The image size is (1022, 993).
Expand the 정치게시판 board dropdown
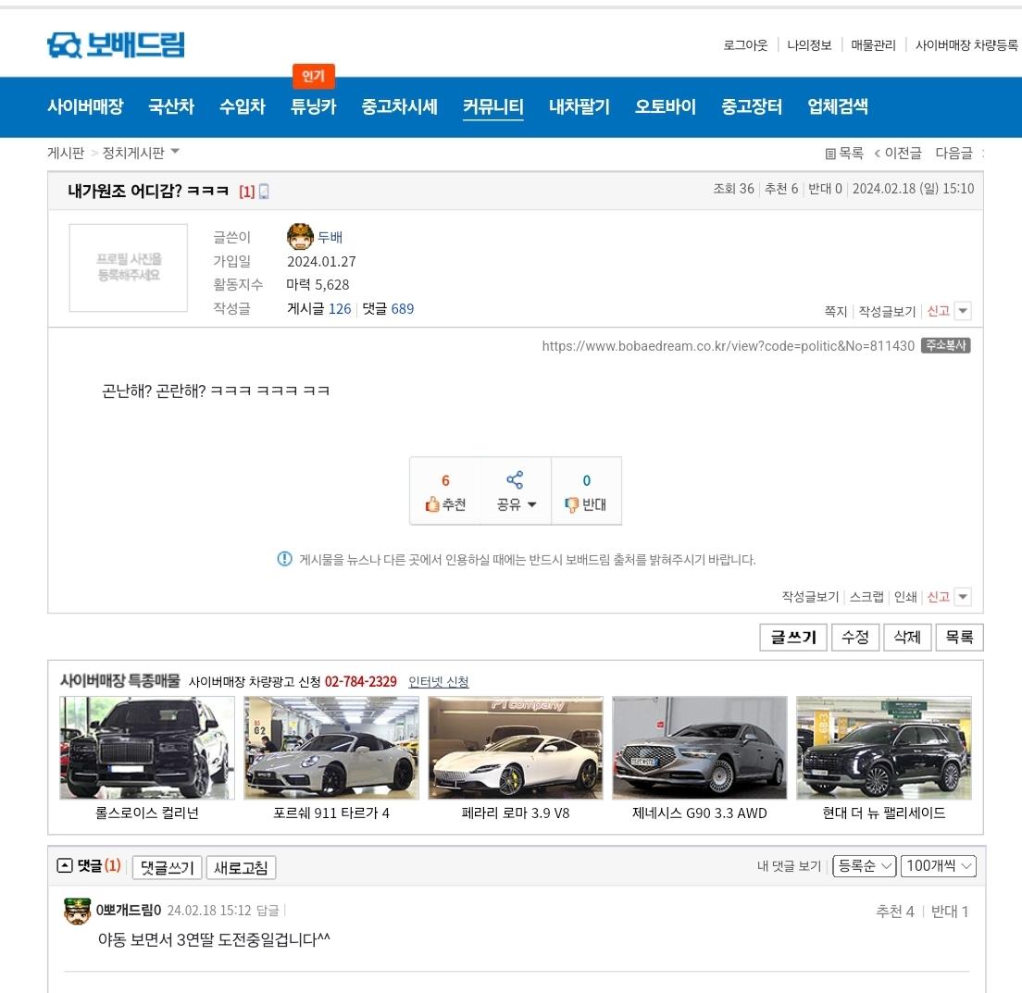(176, 152)
